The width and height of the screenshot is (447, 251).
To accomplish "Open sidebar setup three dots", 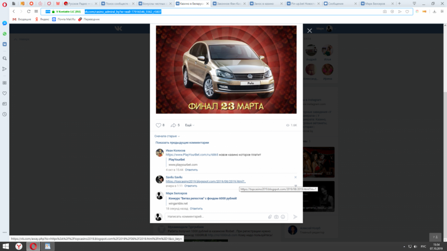I will 4,232.
